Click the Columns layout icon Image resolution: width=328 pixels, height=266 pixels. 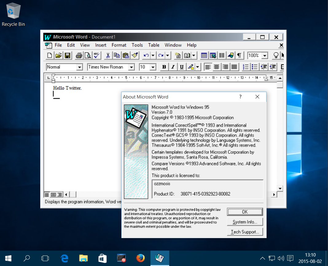222,55
